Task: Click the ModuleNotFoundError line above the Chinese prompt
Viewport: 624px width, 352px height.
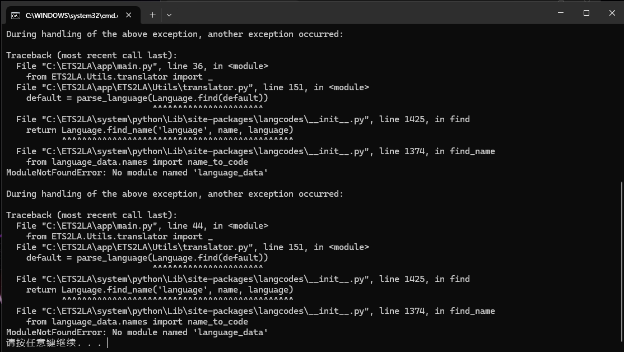Action: coord(137,332)
